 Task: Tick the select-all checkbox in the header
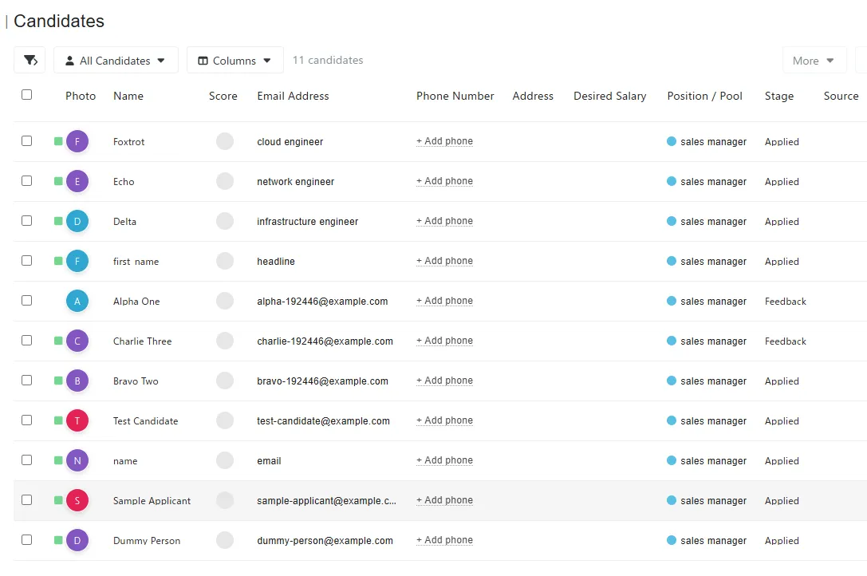[26, 95]
